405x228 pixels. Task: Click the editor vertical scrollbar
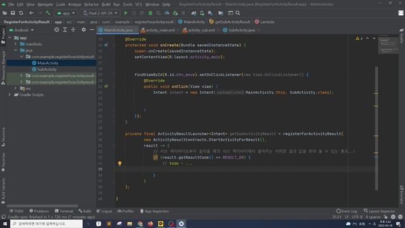point(377,128)
